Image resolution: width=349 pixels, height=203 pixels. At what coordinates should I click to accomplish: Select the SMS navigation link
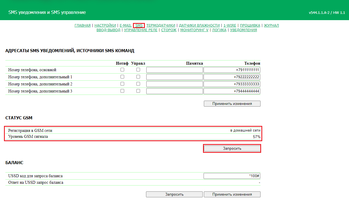139,25
